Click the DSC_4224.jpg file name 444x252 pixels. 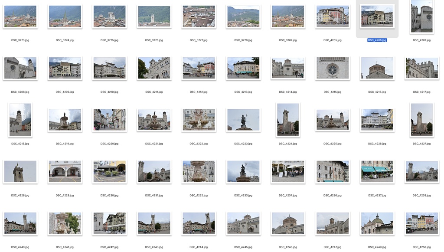(x=288, y=144)
